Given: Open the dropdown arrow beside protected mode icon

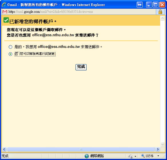Looking at the screenshot, I should 135,156.
